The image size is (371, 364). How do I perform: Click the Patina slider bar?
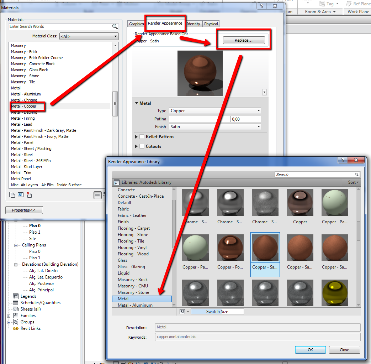point(199,119)
